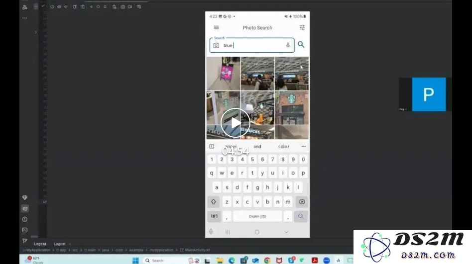Viewport: 472px width, 264px height.
Task: Expand the chevron in left IDE panel
Action: [35, 32]
